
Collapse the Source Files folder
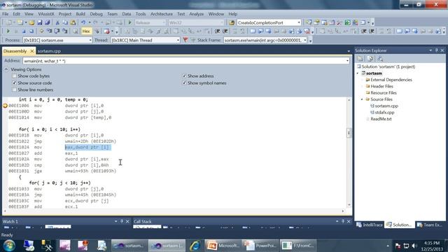tap(362, 99)
